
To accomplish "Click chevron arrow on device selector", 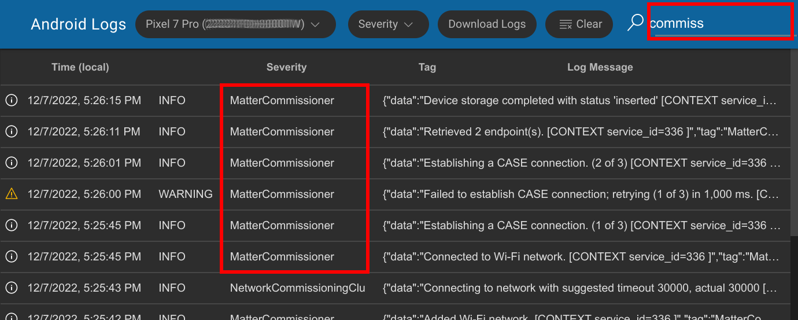I will tap(315, 24).
